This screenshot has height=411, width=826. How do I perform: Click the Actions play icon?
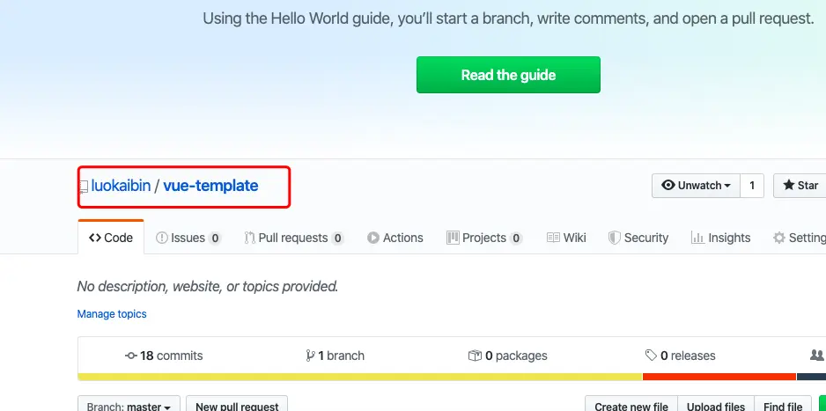(373, 238)
